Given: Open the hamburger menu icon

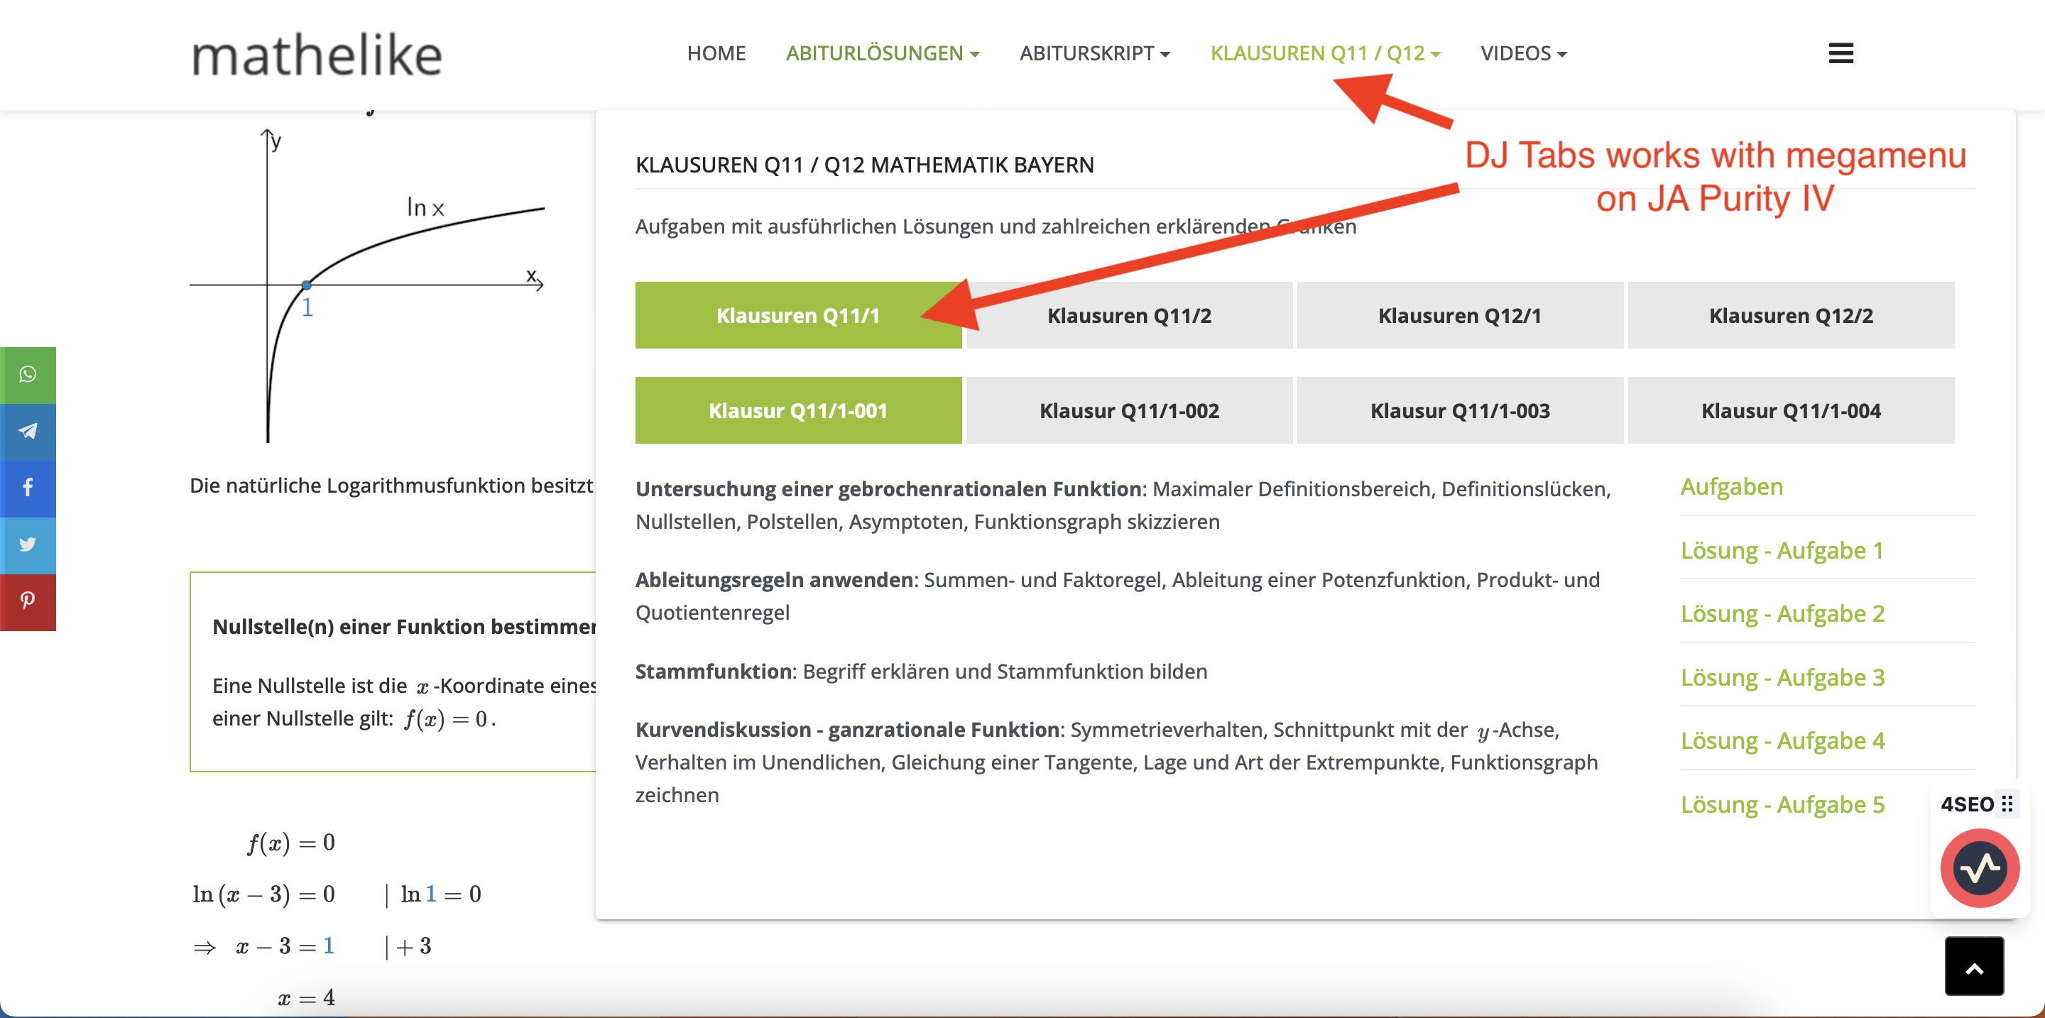Looking at the screenshot, I should (1840, 53).
